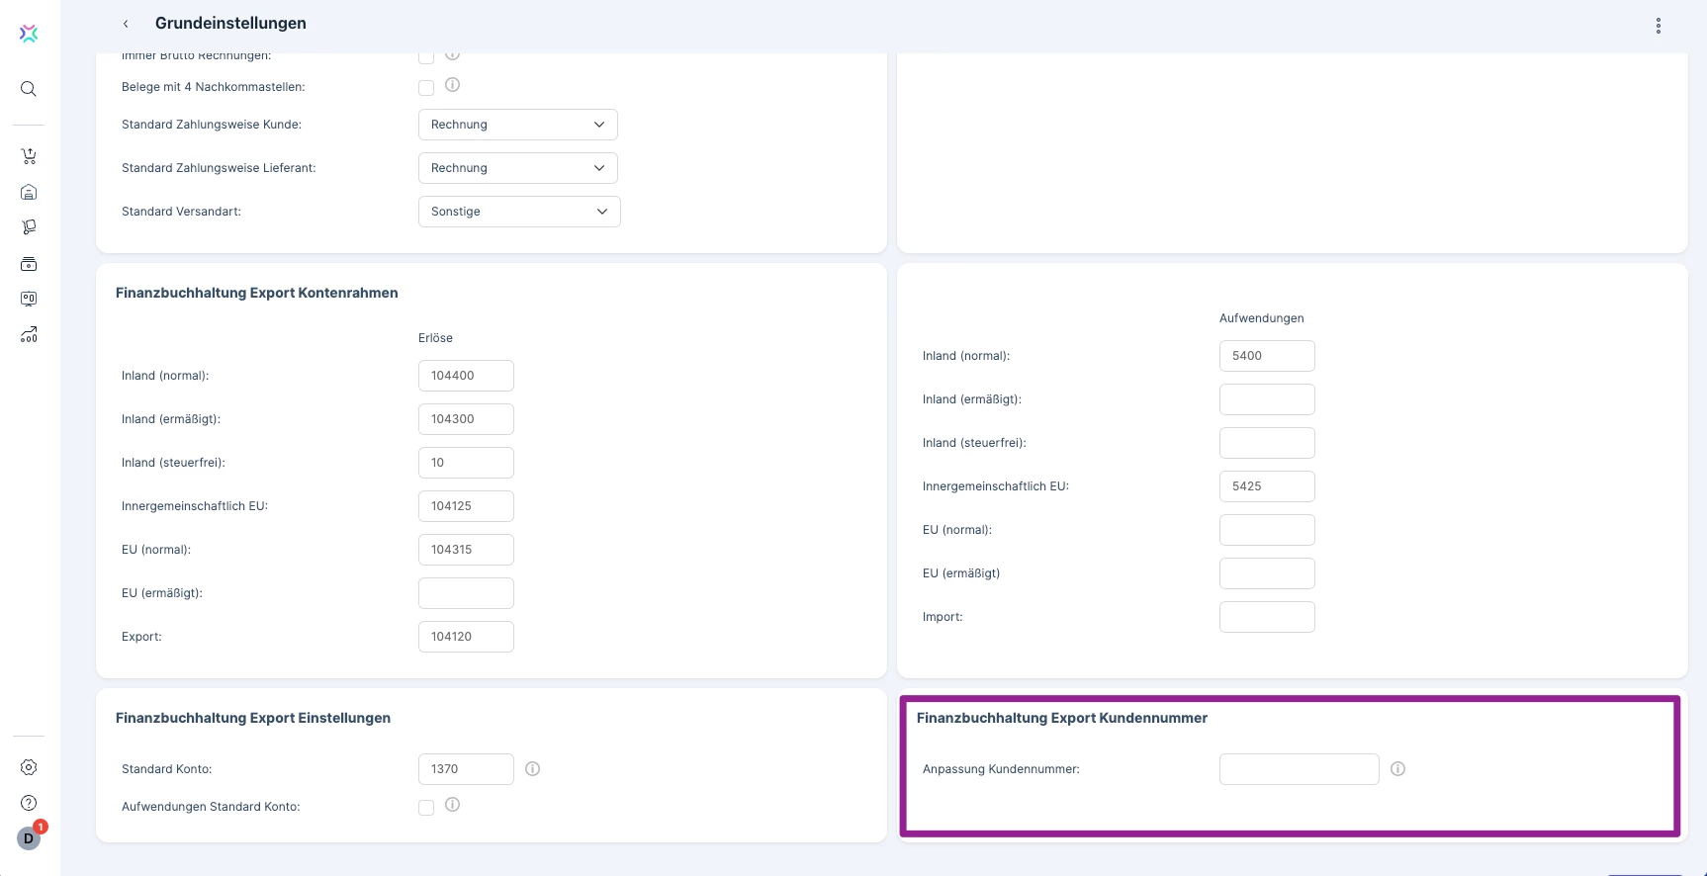Click the Anpassung Kundennummer input field
Screen dimensions: 1707x876
point(1300,769)
